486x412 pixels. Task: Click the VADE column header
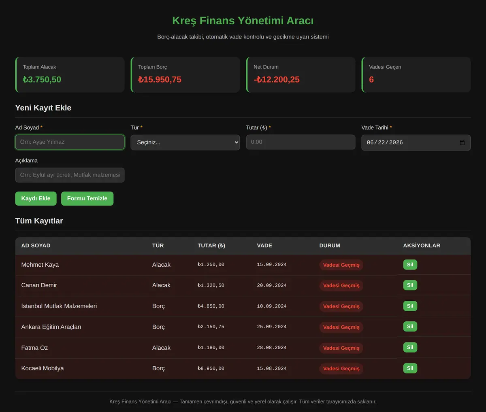[264, 246]
